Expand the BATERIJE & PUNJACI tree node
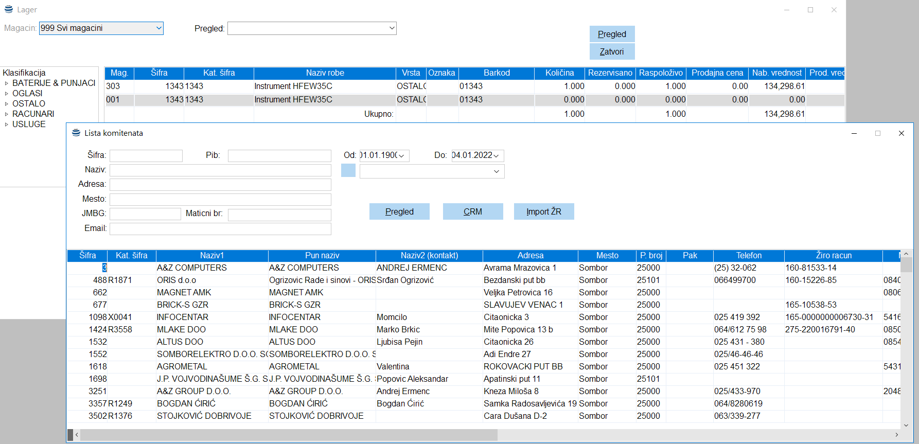The image size is (919, 444). [x=7, y=83]
